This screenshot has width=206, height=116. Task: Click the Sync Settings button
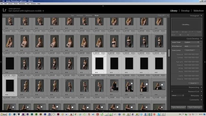pyautogui.click(x=194, y=107)
